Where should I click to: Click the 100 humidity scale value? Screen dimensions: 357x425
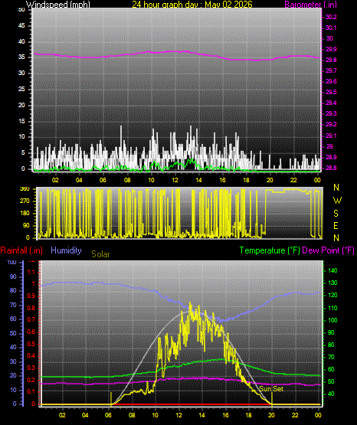[x=12, y=262]
